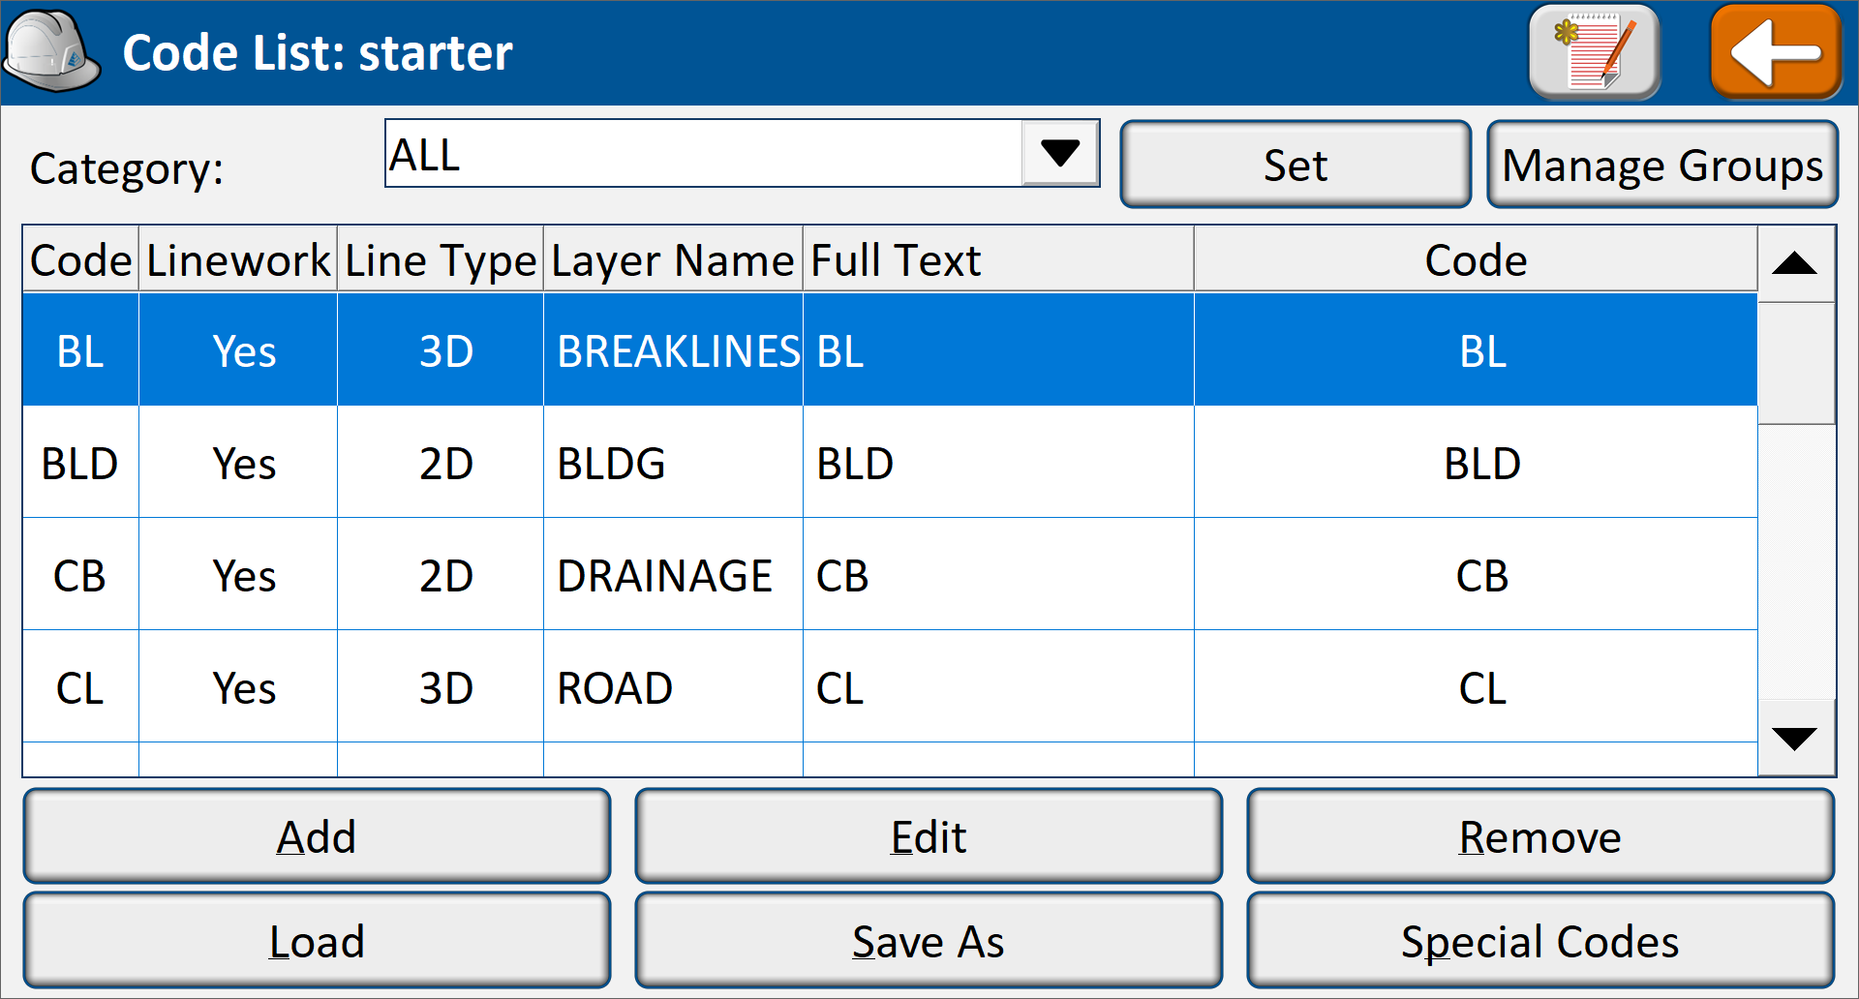Click the first Code column header
The width and height of the screenshot is (1859, 999).
coord(80,259)
